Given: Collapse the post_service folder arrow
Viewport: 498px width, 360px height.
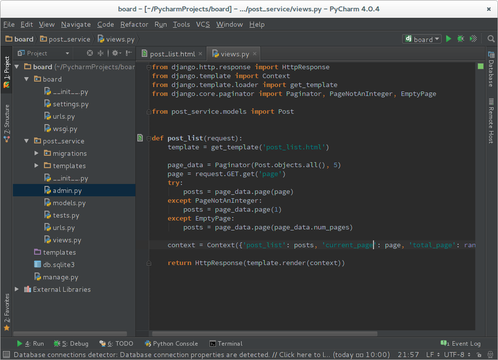Looking at the screenshot, I should pos(26,141).
